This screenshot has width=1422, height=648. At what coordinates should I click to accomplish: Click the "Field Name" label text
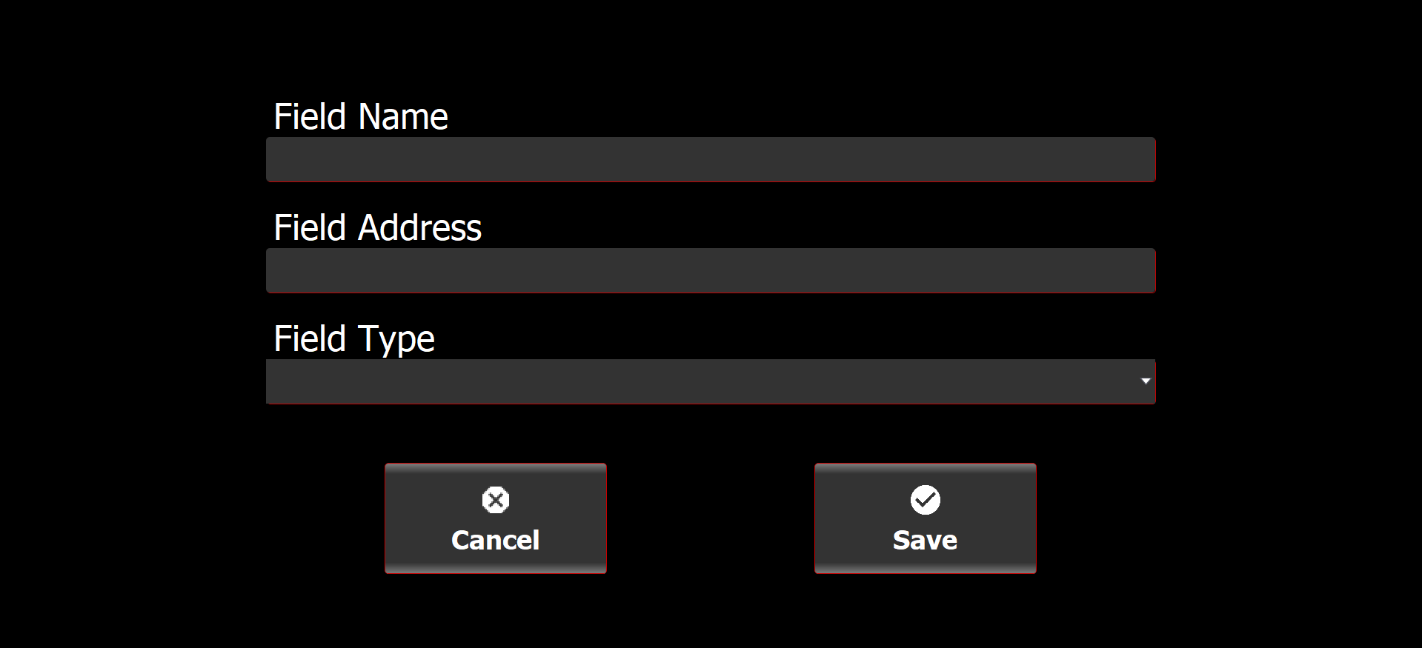(361, 117)
